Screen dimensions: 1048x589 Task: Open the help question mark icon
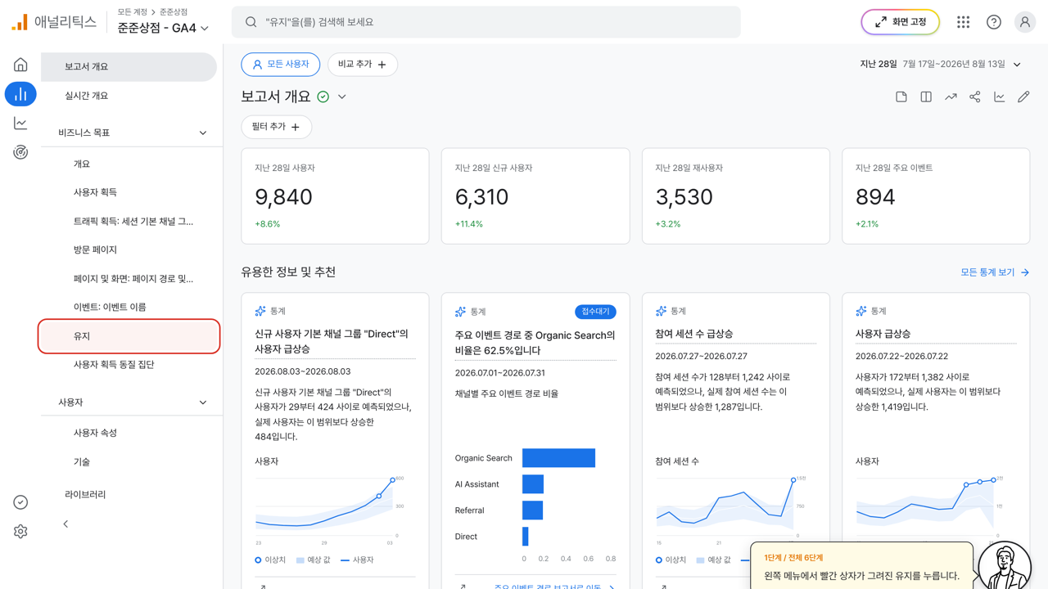click(993, 22)
